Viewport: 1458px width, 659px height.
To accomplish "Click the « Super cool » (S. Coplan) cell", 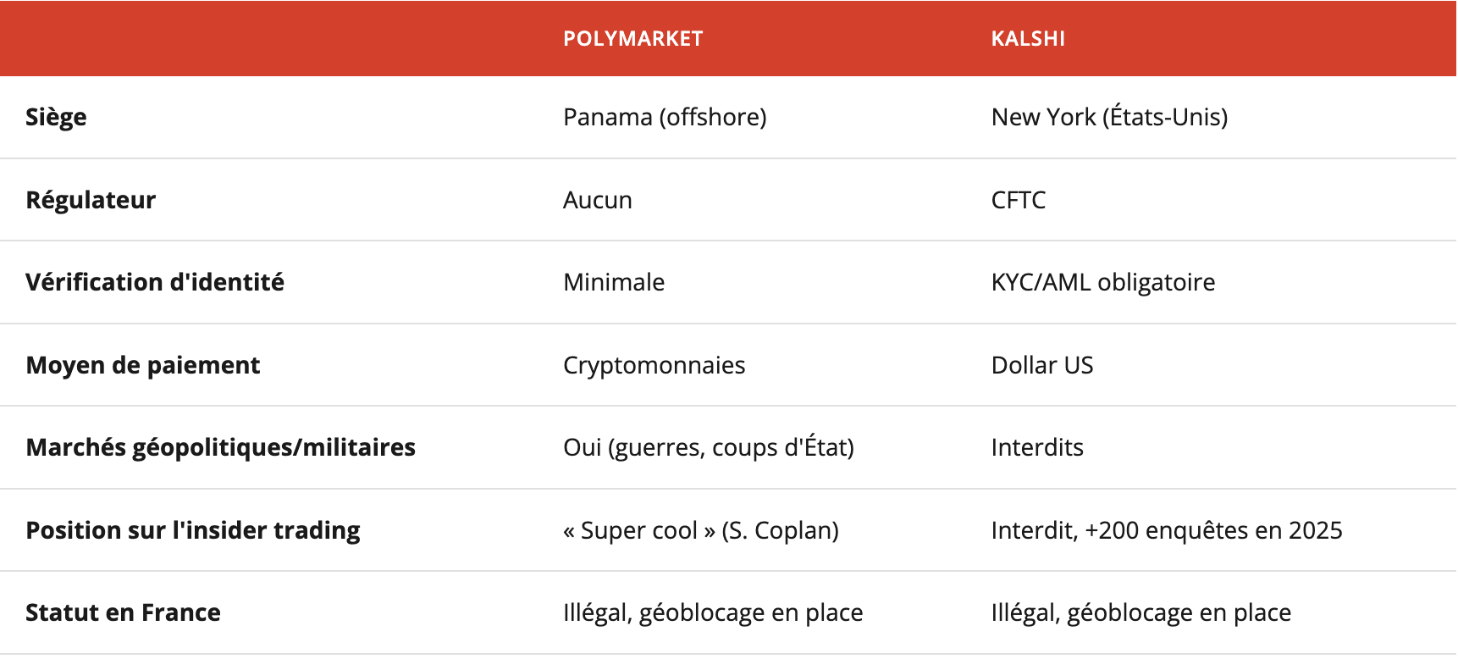I will 701,530.
